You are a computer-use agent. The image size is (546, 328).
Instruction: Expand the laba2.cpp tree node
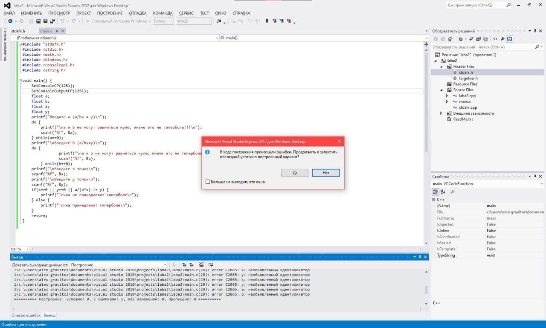click(x=447, y=96)
